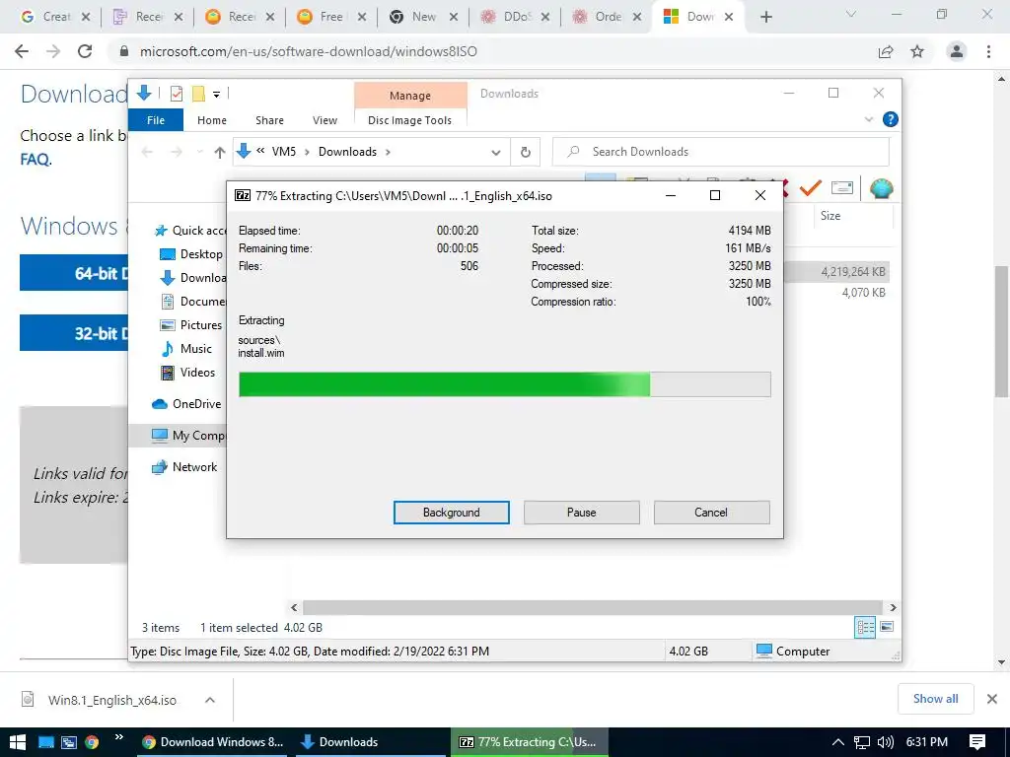Click the green extraction progress bar
Image resolution: width=1010 pixels, height=757 pixels.
(504, 384)
